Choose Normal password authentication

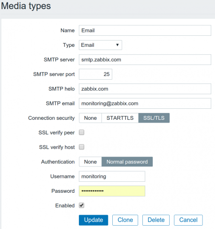pos(127,162)
